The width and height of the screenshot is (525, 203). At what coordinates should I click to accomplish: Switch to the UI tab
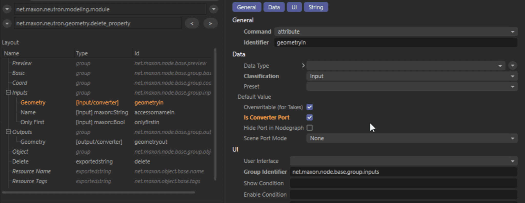coord(294,7)
